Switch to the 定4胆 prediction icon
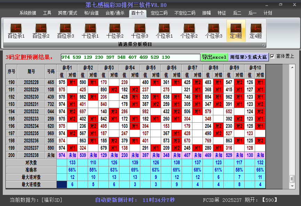This screenshot has width=301, height=206. [256, 31]
